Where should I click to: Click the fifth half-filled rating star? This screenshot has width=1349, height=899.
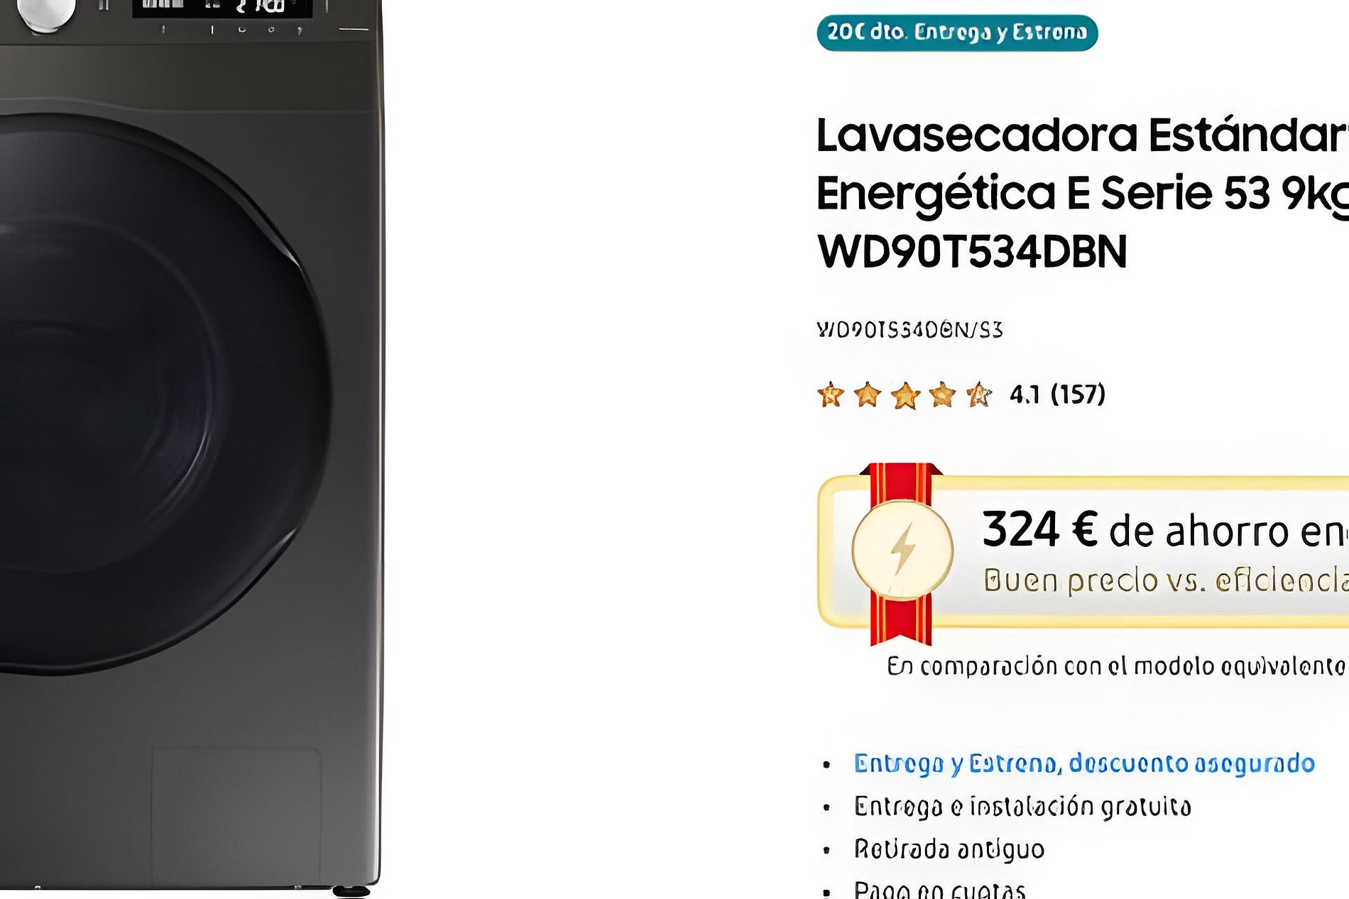point(979,395)
